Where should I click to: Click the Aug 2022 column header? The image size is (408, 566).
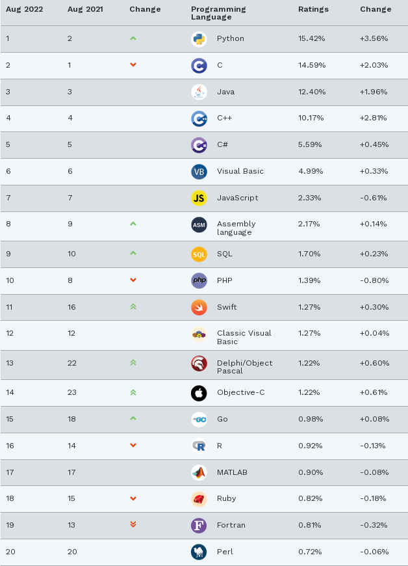click(25, 9)
